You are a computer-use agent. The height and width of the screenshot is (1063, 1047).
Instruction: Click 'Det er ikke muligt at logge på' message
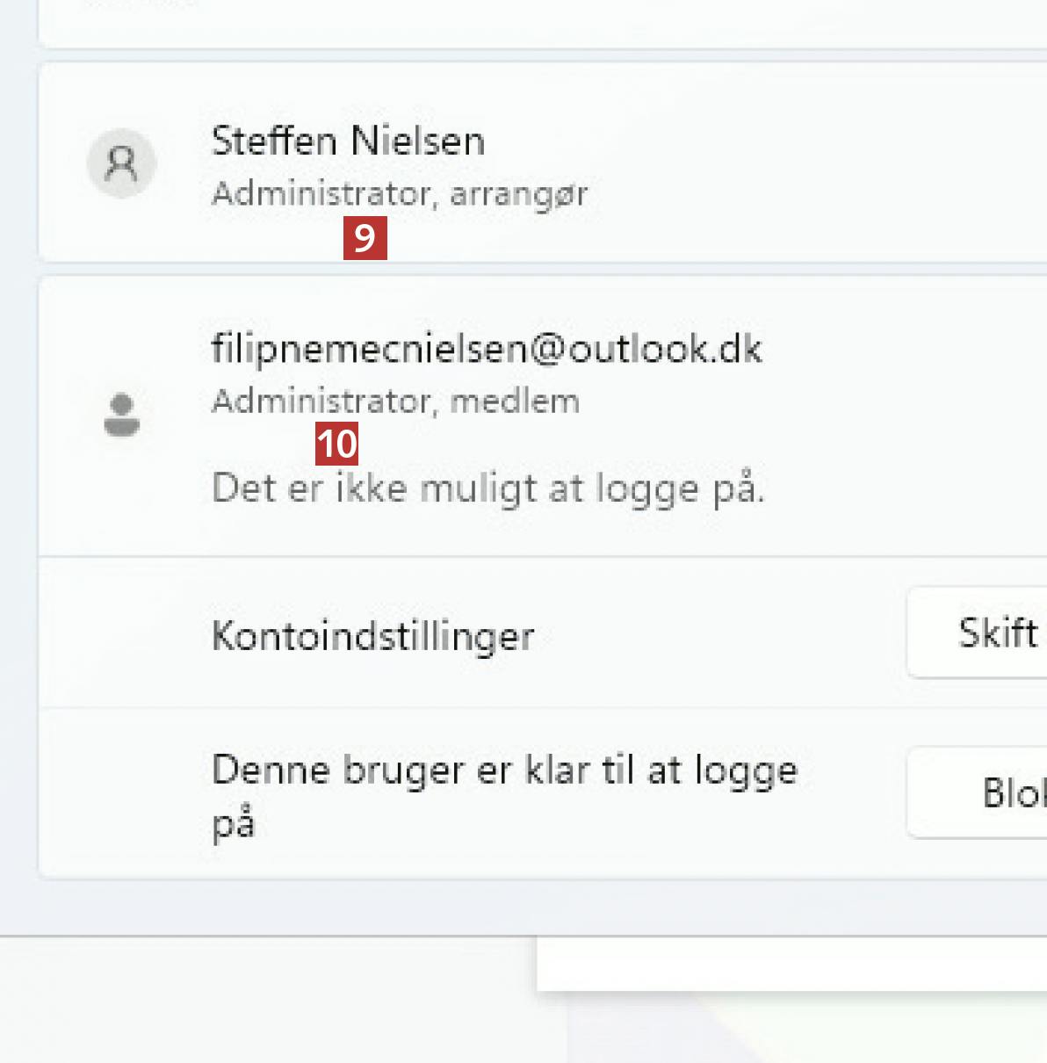[488, 488]
